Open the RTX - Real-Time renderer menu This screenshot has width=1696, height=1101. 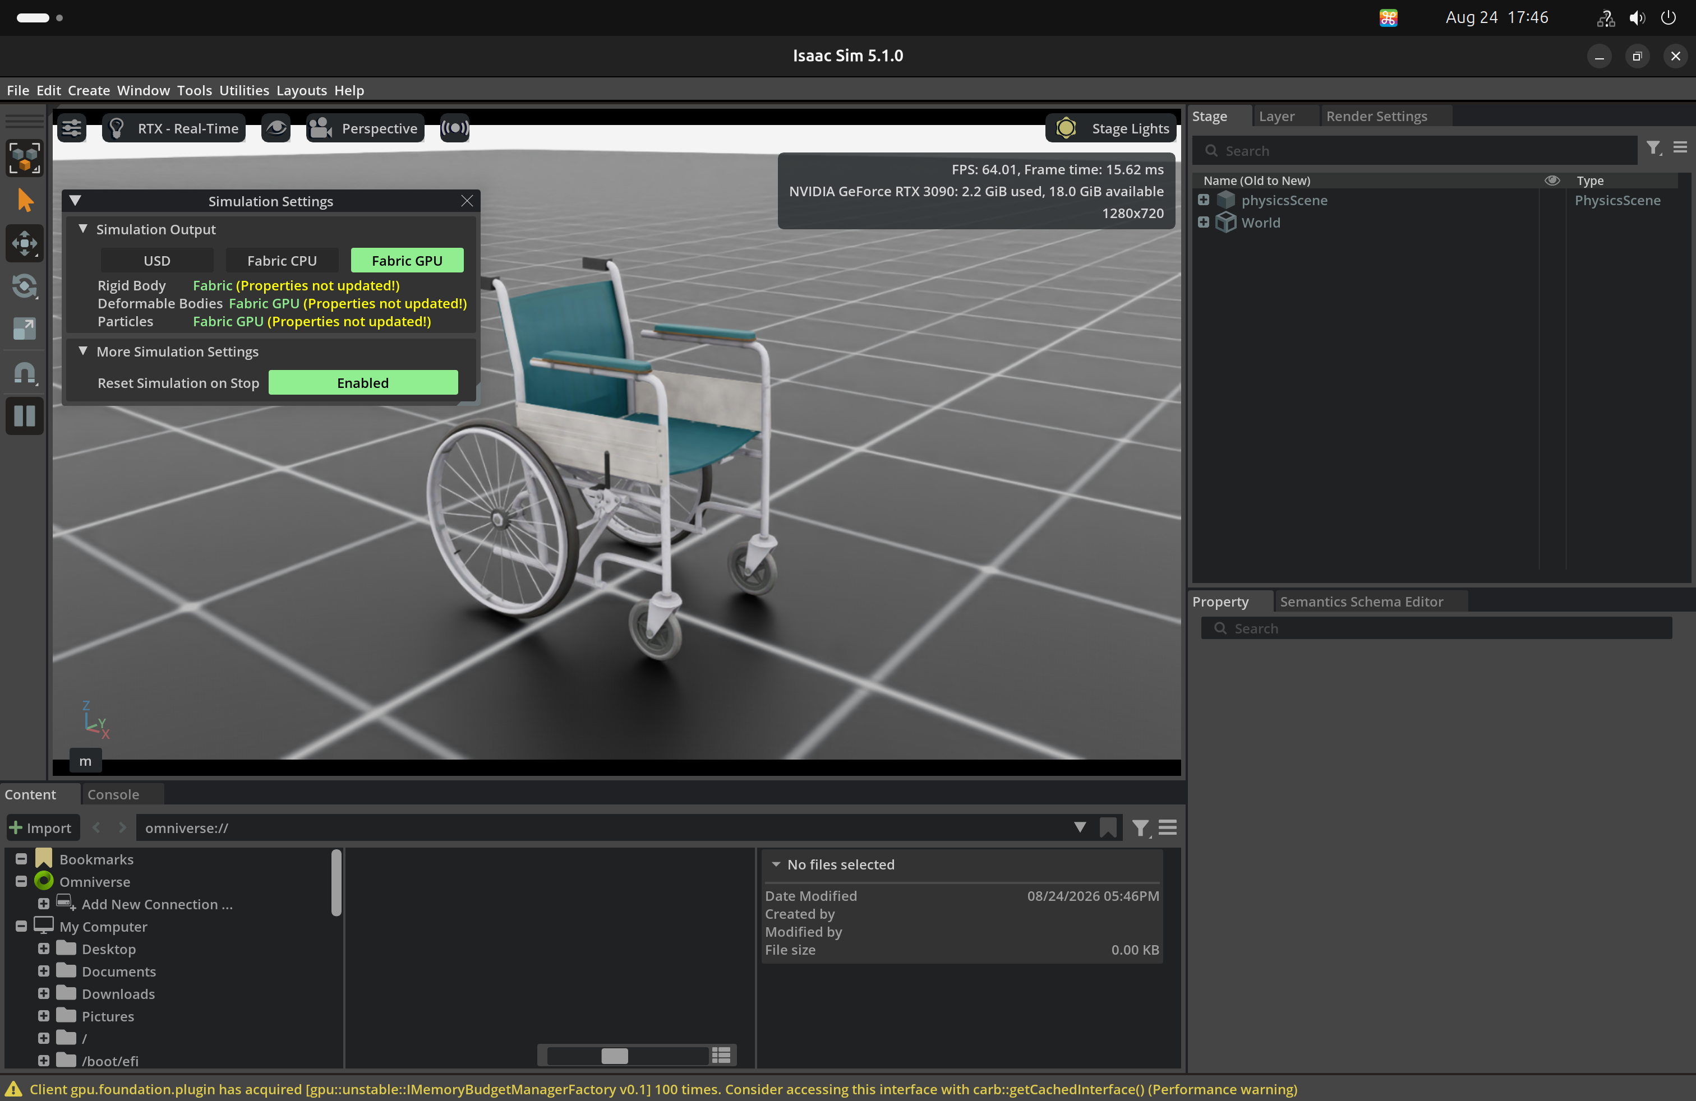coord(174,128)
